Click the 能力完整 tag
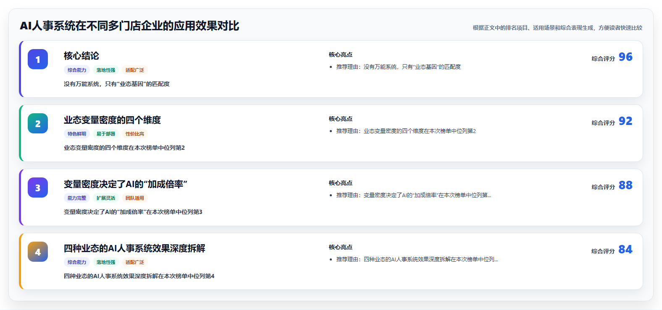The width and height of the screenshot is (662, 310). tap(77, 198)
